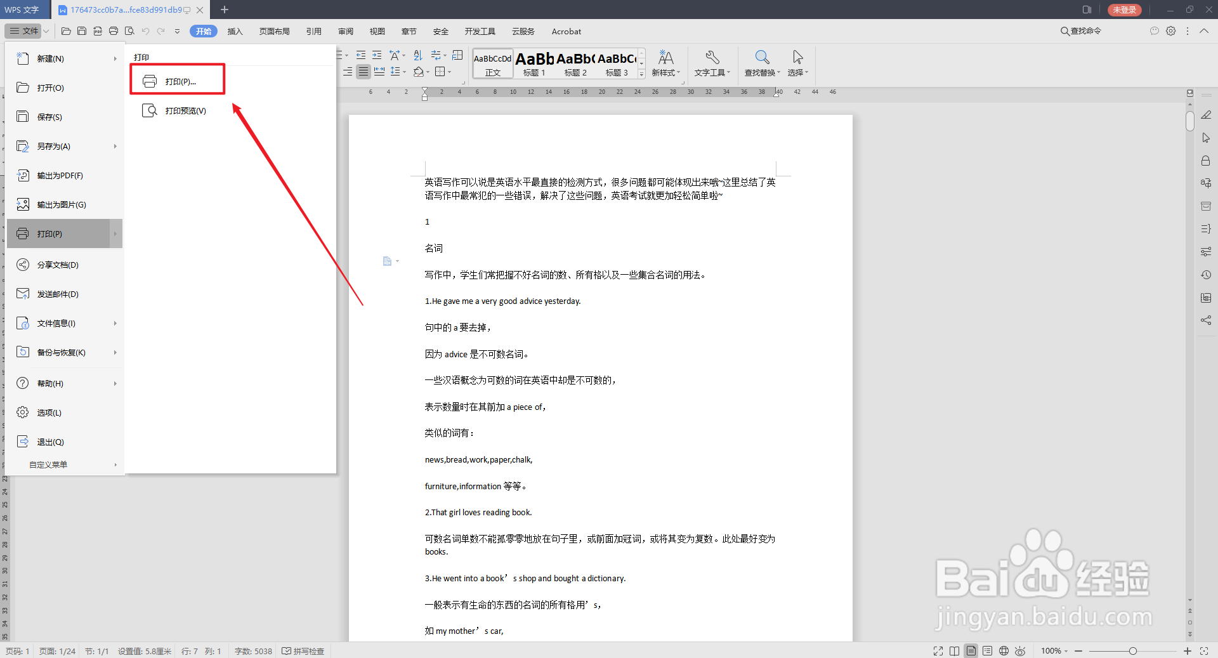Toggle 拼写检查 in status bar

tap(303, 651)
